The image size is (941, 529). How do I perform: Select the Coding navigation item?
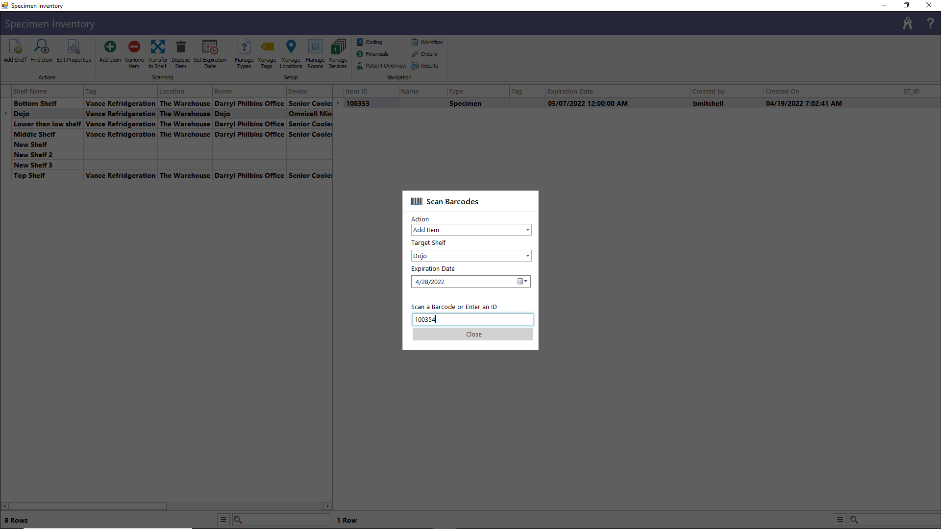tap(373, 41)
